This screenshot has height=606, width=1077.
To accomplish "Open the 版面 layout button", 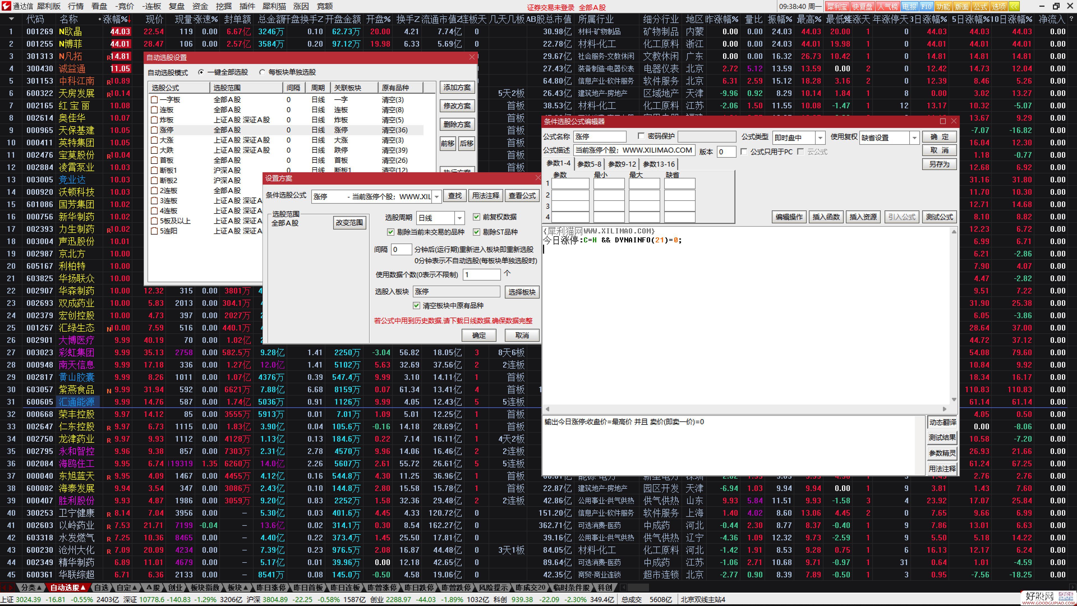I will 962,6.
